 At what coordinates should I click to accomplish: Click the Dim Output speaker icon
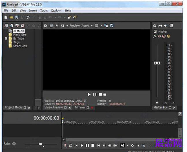tap(166, 25)
